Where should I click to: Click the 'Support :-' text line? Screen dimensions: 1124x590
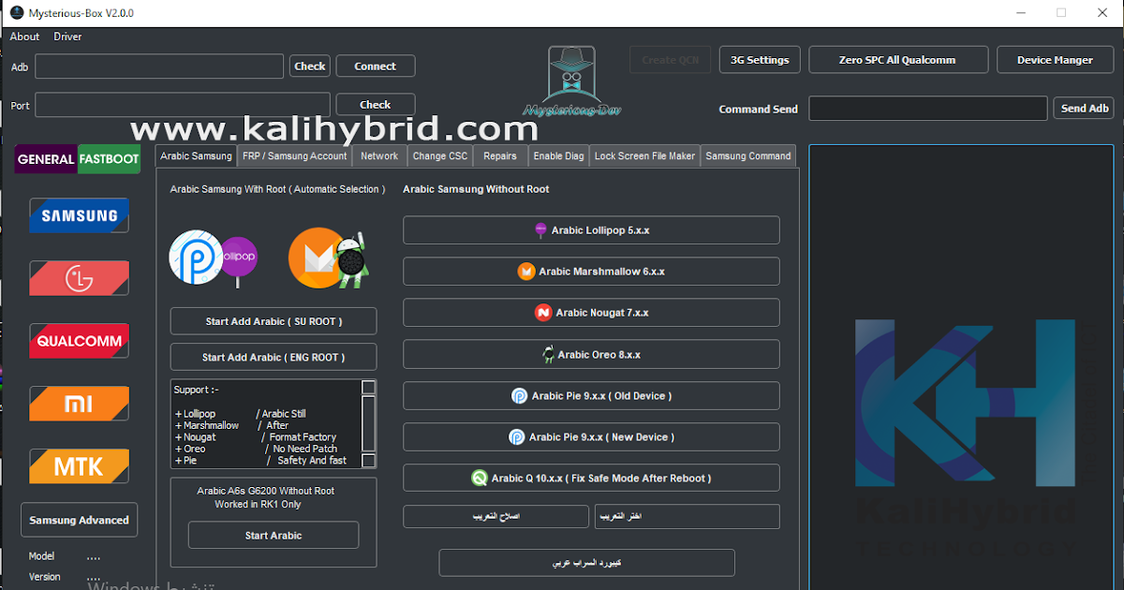(197, 390)
